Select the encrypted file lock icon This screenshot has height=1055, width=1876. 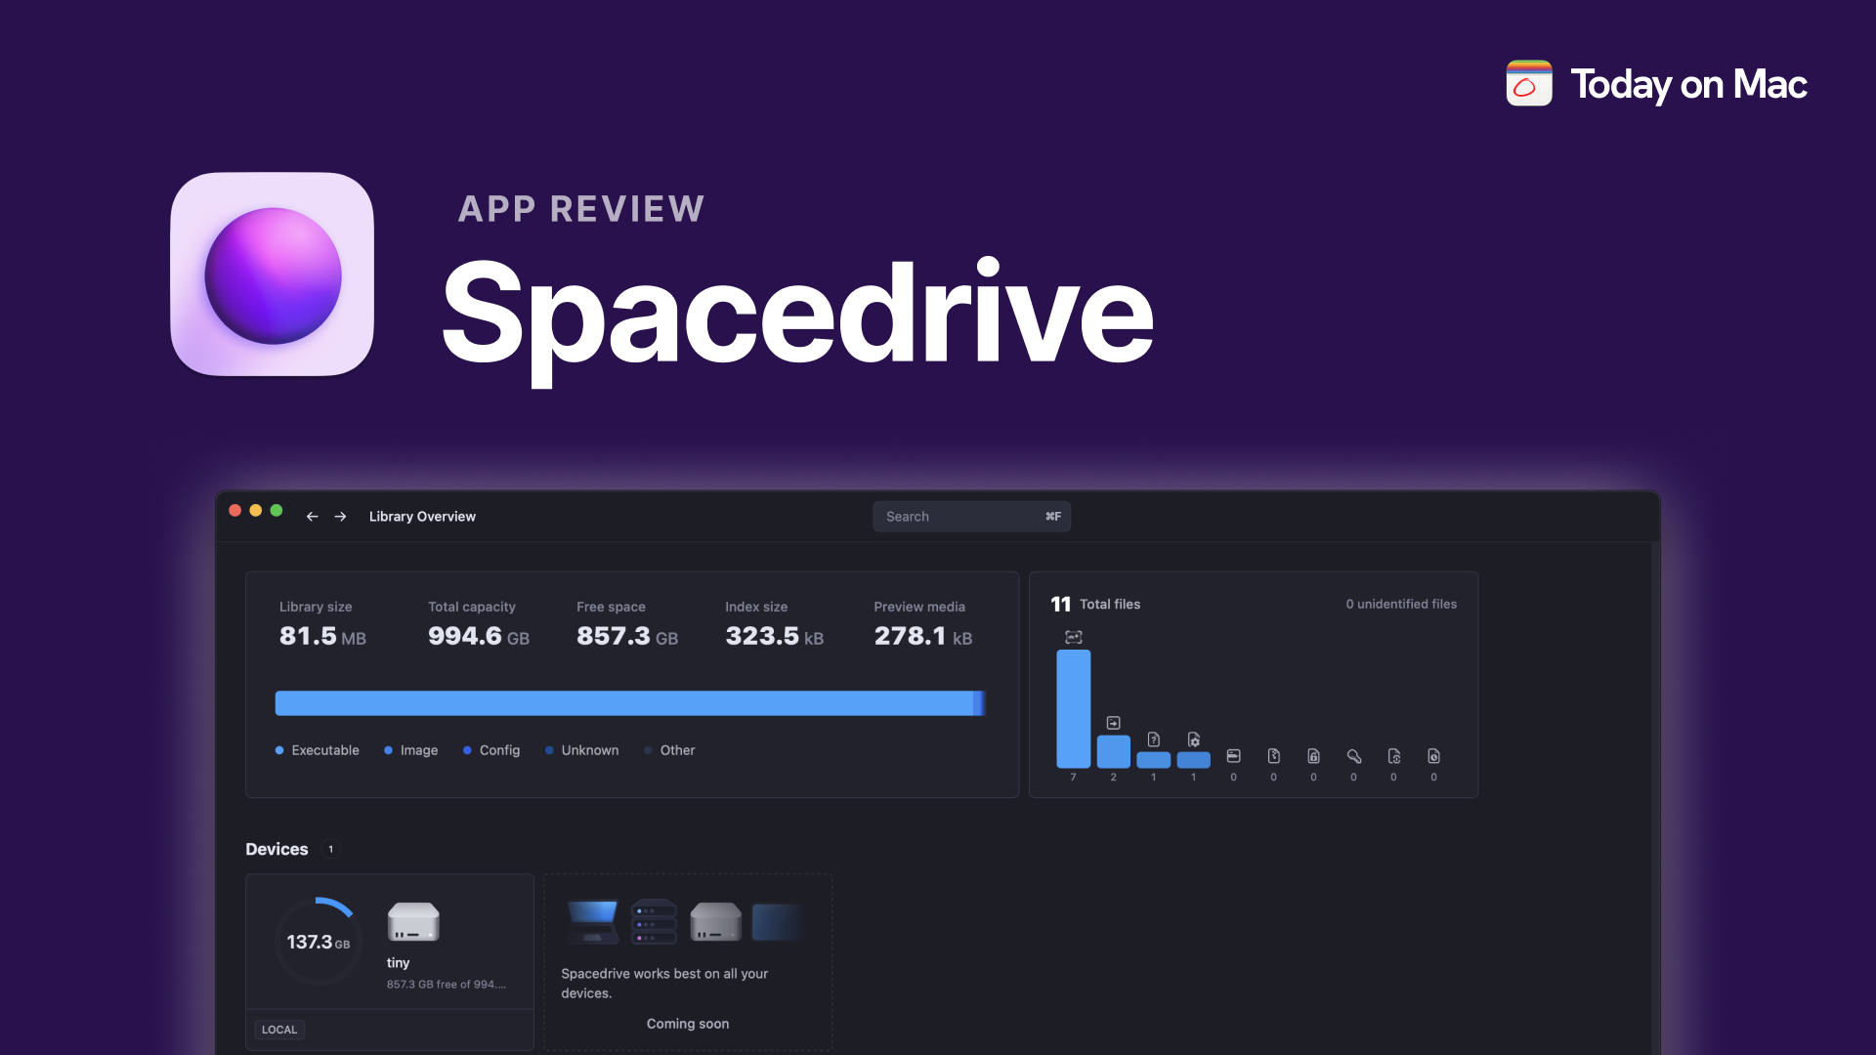point(1313,757)
